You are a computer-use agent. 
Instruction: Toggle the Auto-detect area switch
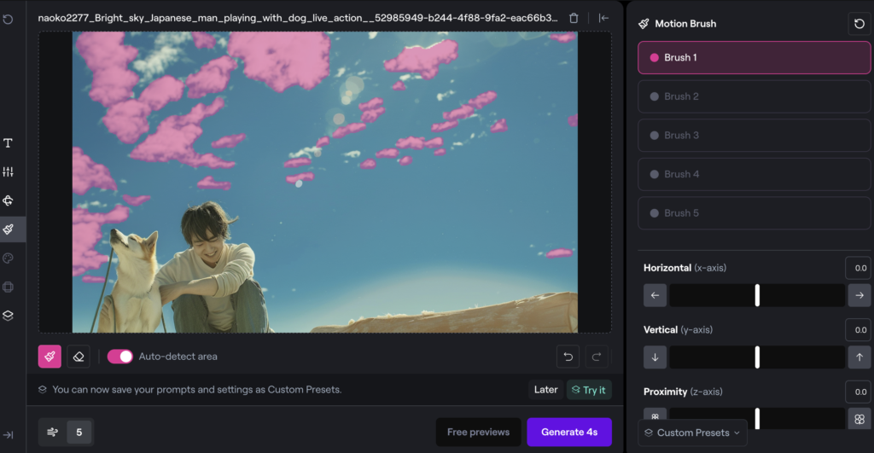click(x=119, y=357)
